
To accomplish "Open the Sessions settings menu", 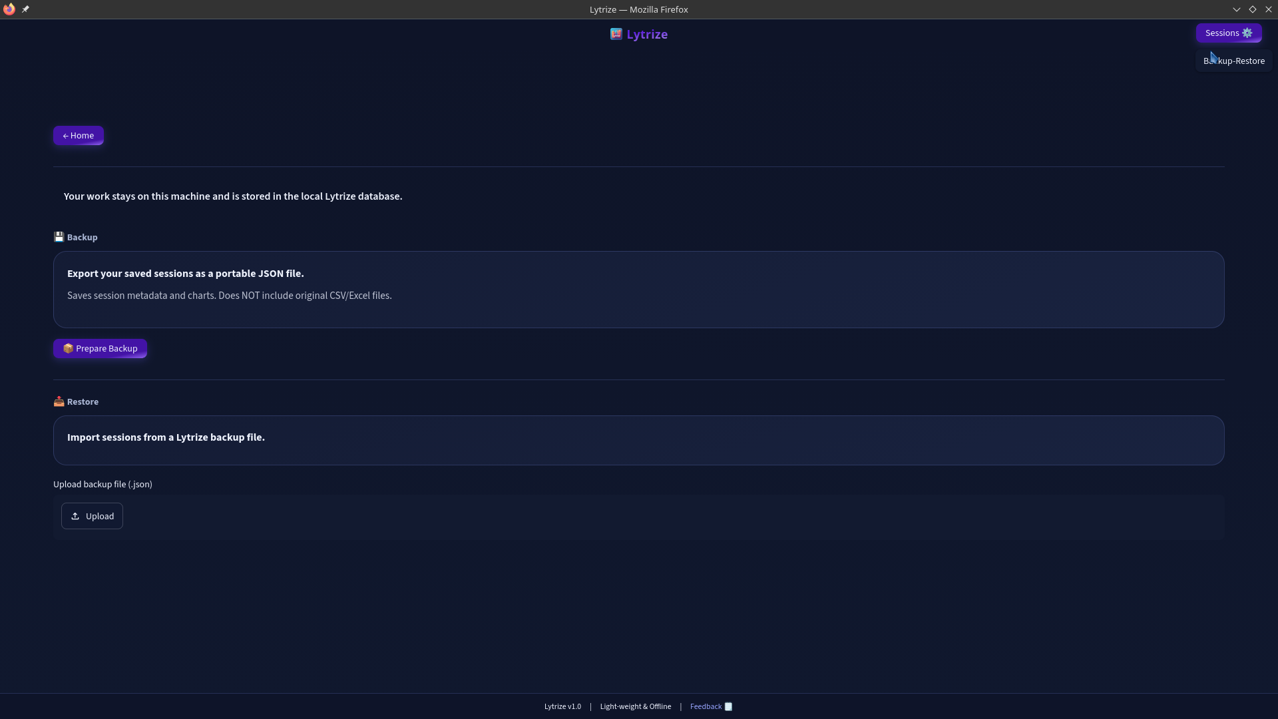I will pos(1229,33).
